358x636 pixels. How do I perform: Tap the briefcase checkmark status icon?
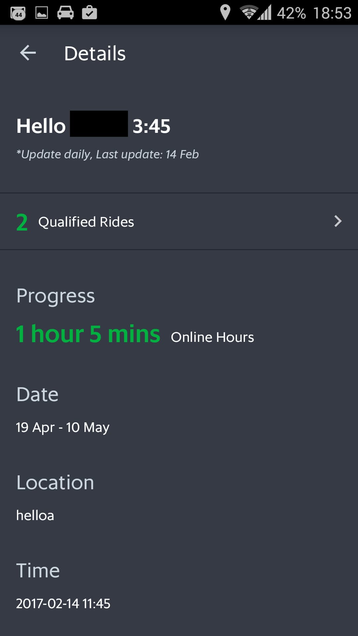coord(89,13)
